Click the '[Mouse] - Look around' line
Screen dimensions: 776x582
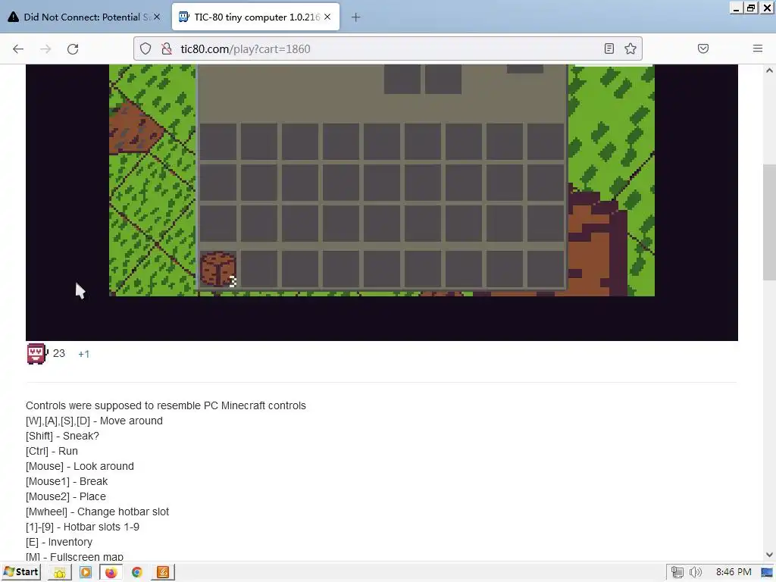click(x=80, y=466)
